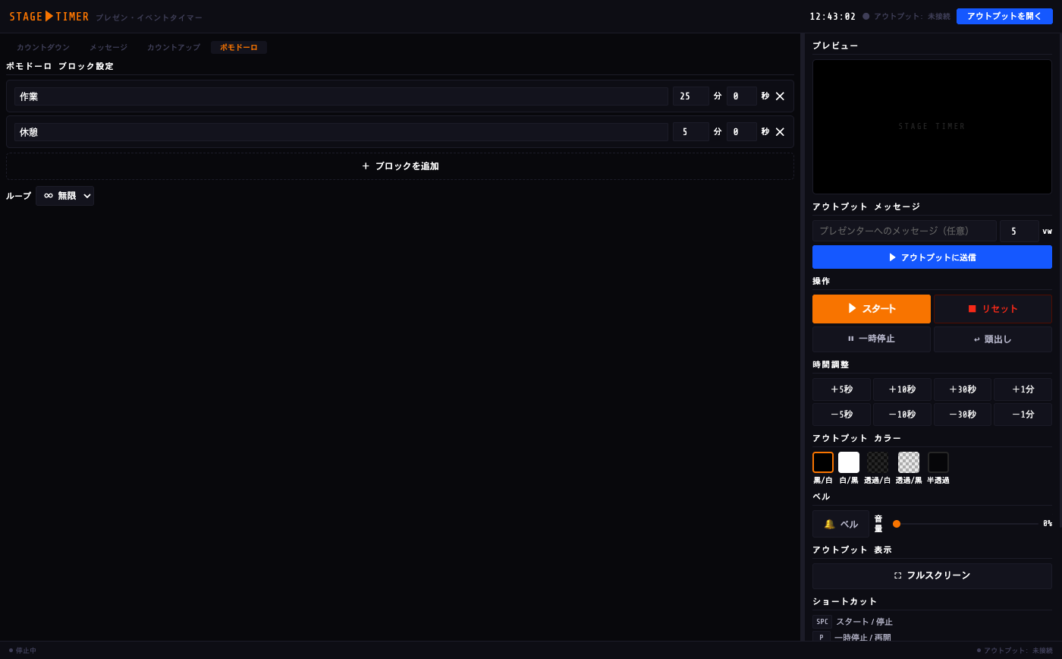This screenshot has height=659, width=1062.
Task: Add 30 seconds with ＋30秒
Action: click(x=963, y=389)
